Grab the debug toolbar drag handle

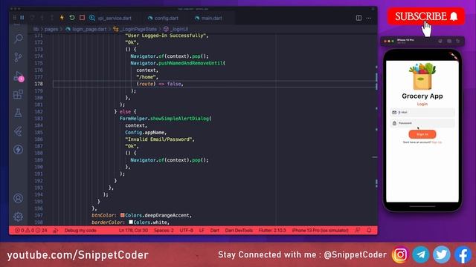point(15,18)
